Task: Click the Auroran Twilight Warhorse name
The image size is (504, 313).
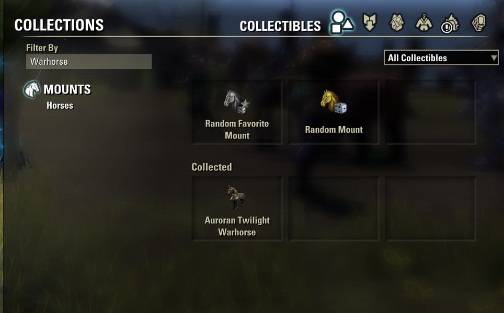Action: tap(237, 226)
